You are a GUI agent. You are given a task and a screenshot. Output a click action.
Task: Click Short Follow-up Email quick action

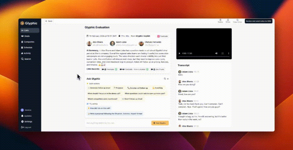tap(132, 99)
